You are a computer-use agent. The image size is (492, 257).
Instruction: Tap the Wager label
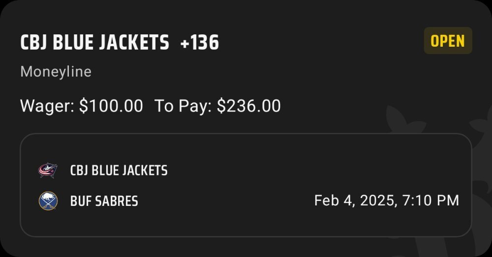(47, 106)
